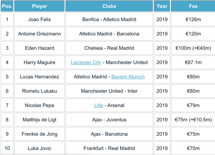
Task: Click the Pos. column header
Action: tap(7, 6)
